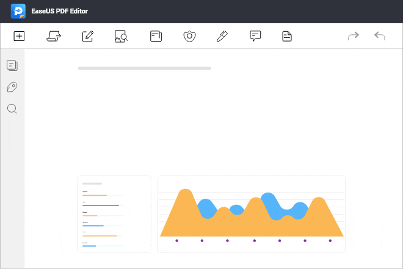This screenshot has width=403, height=269.
Task: Open the Comment speech bubble tool
Action: pyautogui.click(x=255, y=36)
